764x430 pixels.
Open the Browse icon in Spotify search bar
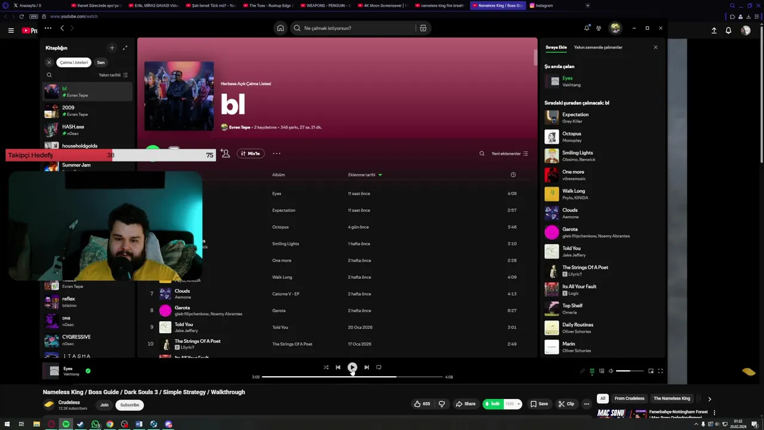[x=423, y=28]
